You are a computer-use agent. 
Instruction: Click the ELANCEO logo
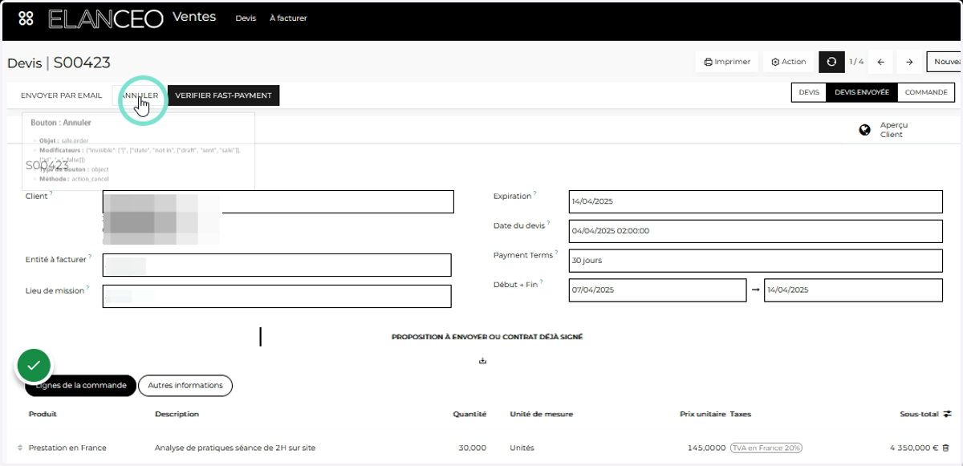pyautogui.click(x=105, y=19)
